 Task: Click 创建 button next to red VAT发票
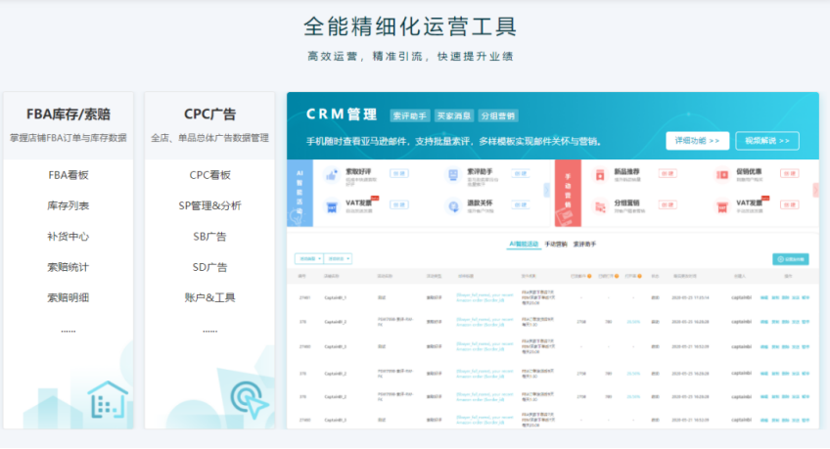[789, 204]
